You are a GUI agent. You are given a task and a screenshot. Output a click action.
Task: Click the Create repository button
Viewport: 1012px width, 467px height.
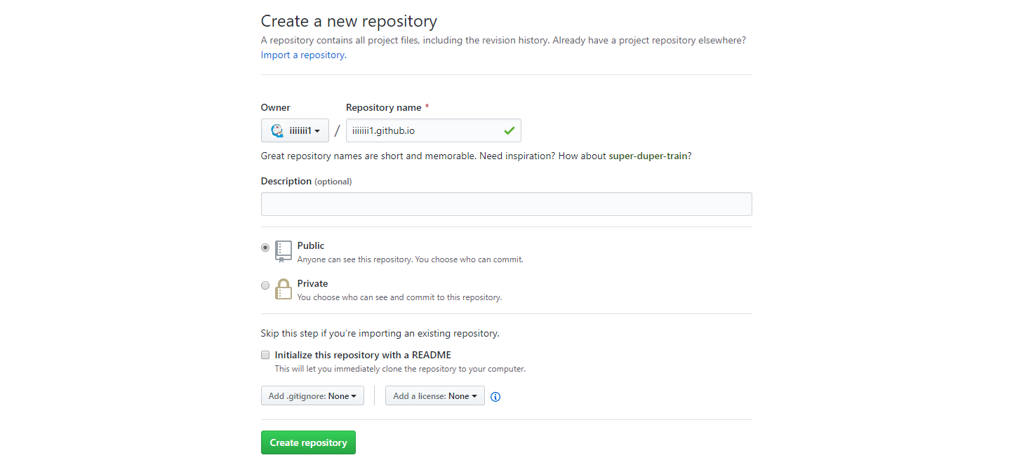pos(308,442)
